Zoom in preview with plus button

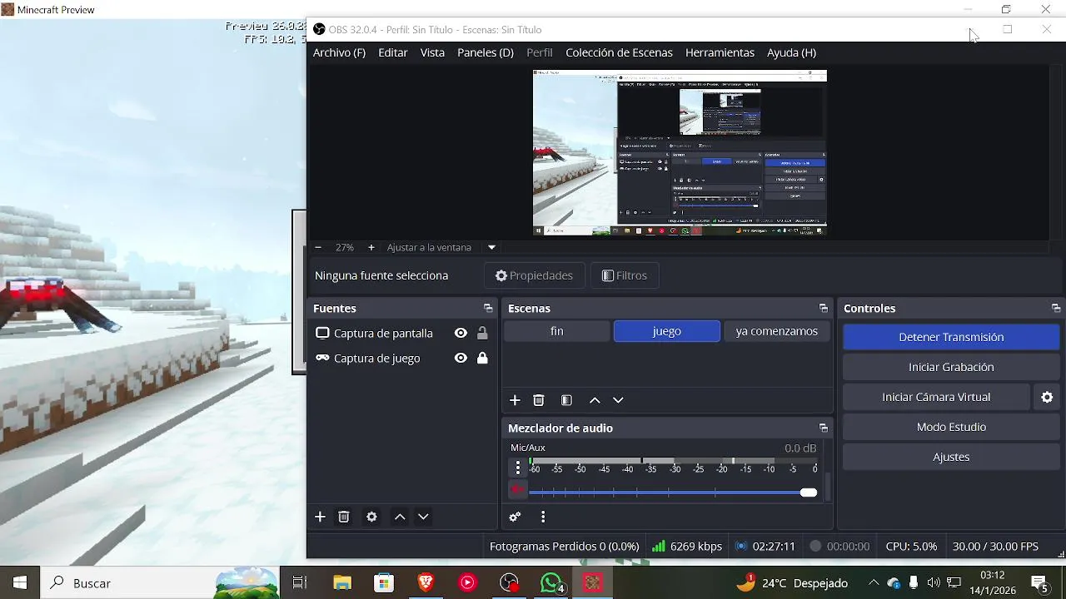pos(371,247)
